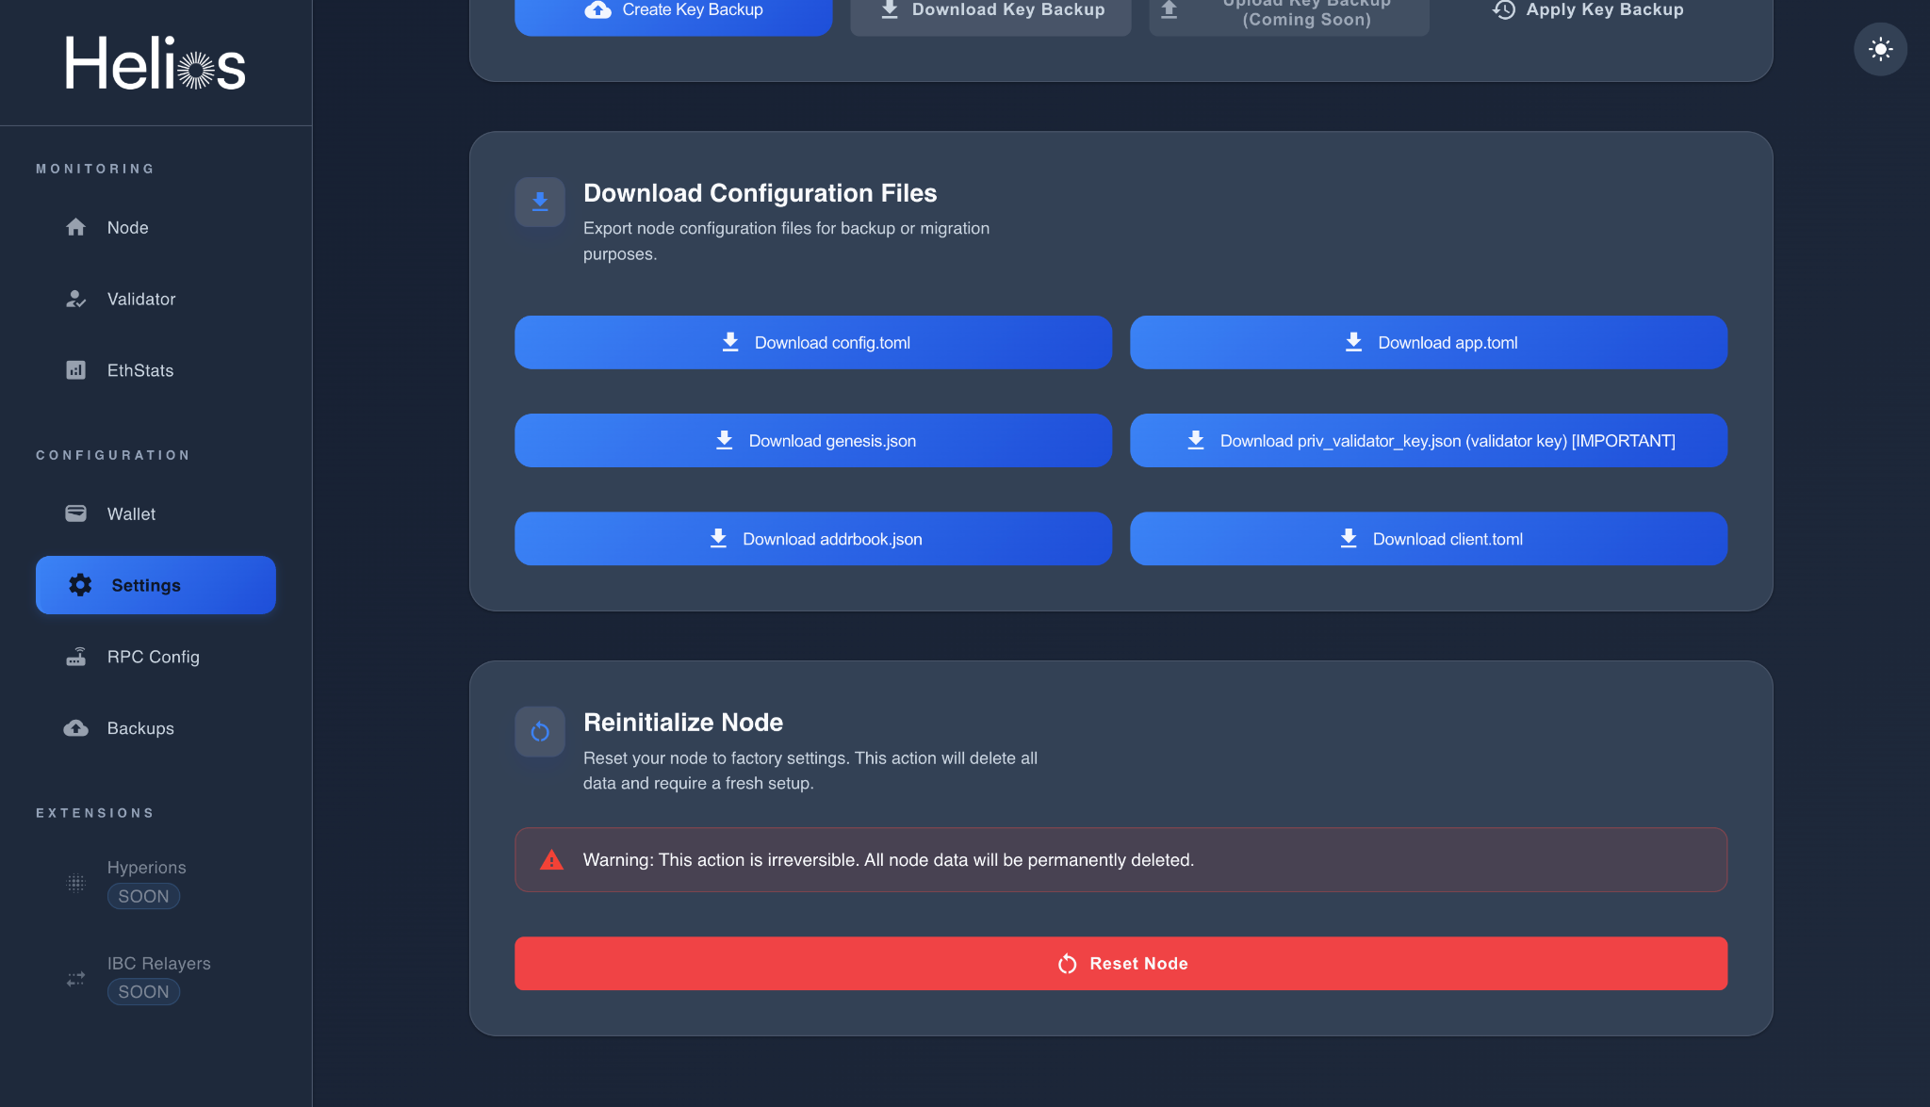
Task: Download the config.toml file
Action: 813,342
